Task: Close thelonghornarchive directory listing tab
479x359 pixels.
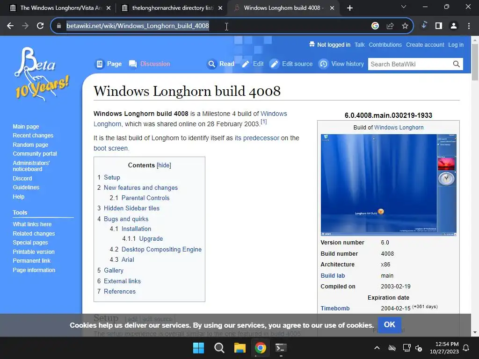Action: point(220,8)
